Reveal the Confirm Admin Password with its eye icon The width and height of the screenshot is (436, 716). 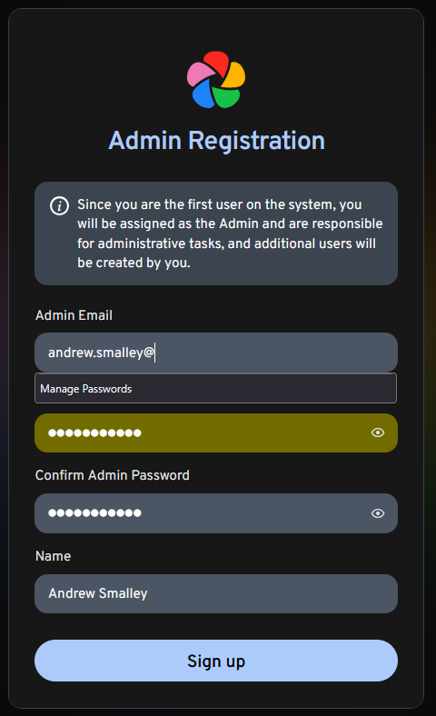tap(378, 513)
